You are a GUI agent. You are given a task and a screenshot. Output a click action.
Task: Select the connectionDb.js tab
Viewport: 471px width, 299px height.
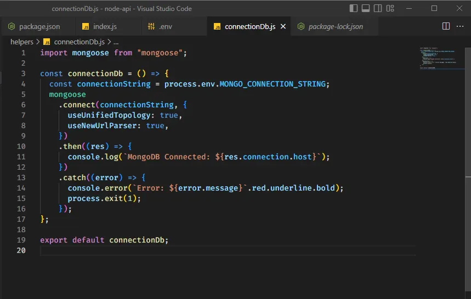[x=250, y=27]
